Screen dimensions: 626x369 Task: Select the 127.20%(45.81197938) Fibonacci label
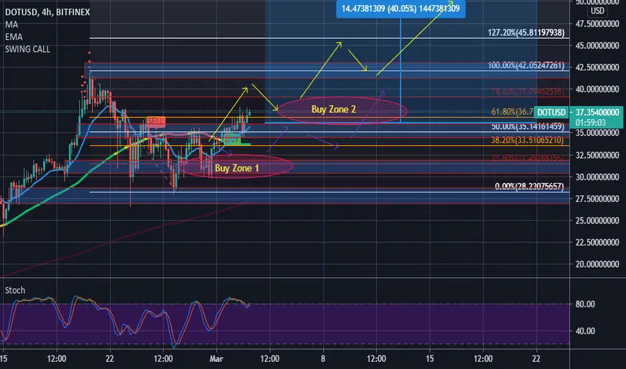(x=526, y=33)
